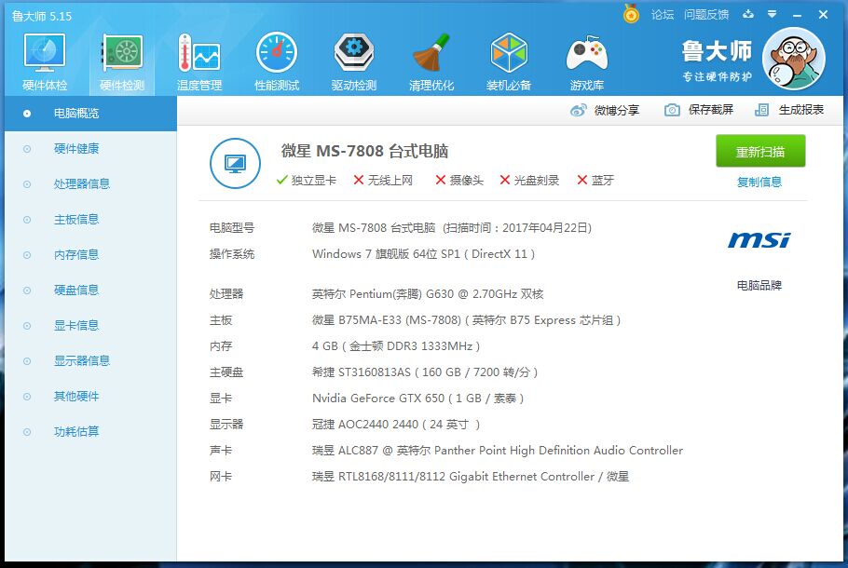Open 游戏库 game controller icon
The image size is (848, 568).
tap(586, 62)
